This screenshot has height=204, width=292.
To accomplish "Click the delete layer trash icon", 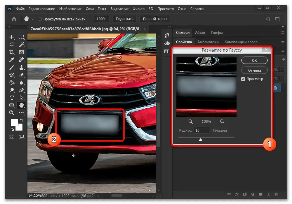I will pos(276,194).
